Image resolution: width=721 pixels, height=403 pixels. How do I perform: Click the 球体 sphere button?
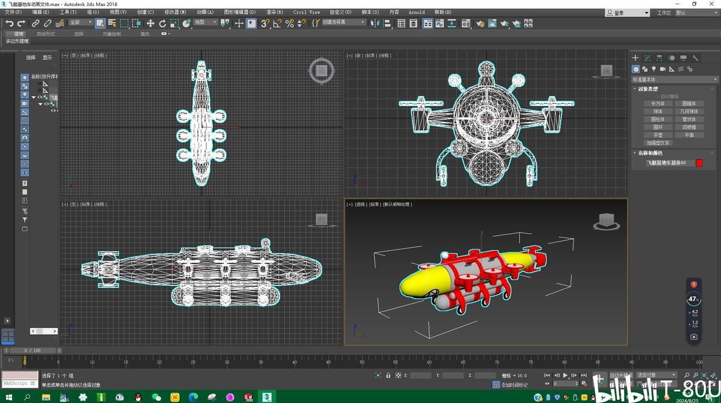pyautogui.click(x=658, y=112)
